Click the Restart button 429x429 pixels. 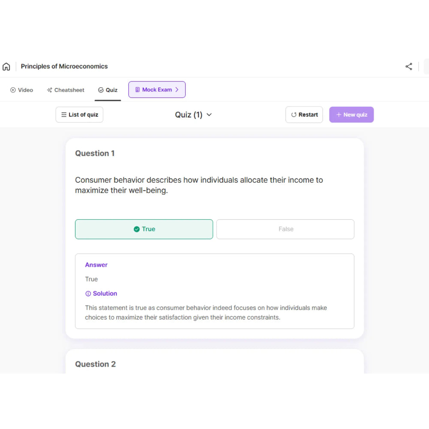tap(304, 115)
